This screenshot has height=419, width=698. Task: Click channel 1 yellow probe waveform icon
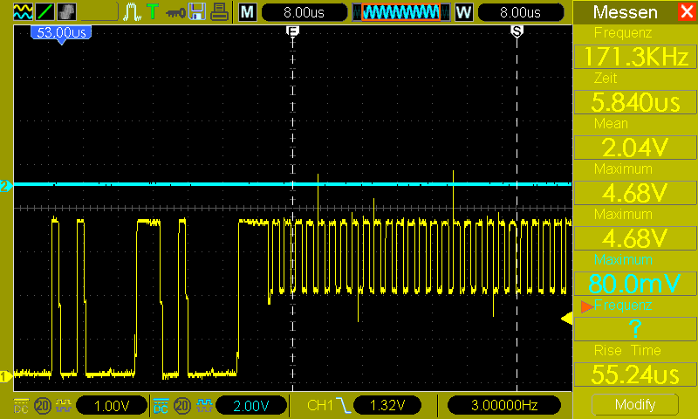click(64, 406)
